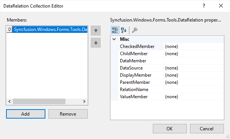Screen dimensions: 230x139
Task: Add a new DataRelation member
Action: 26,114
